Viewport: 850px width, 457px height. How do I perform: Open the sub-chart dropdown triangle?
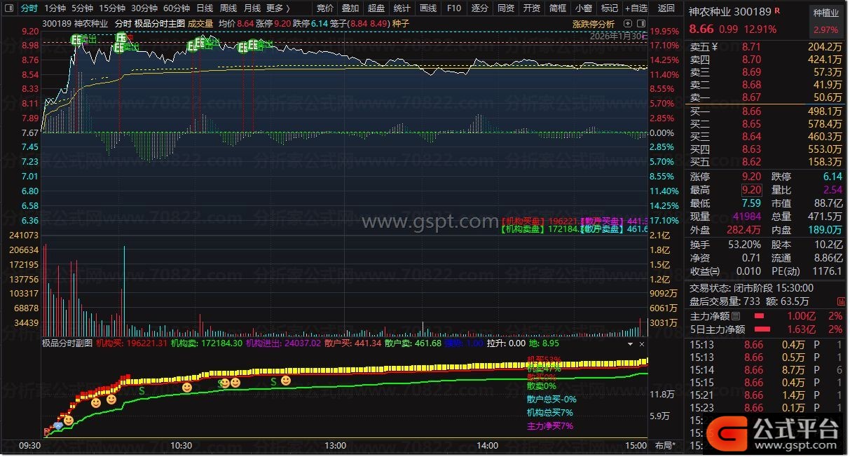pos(630,344)
